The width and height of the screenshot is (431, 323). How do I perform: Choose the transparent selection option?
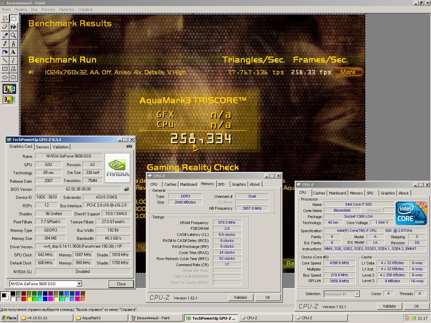pyautogui.click(x=9, y=100)
